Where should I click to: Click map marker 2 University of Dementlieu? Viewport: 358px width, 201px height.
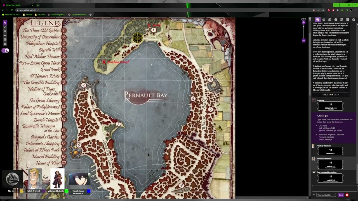[x=84, y=85]
